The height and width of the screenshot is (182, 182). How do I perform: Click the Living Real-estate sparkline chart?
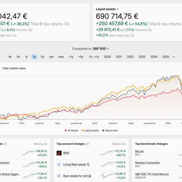click(x=107, y=164)
